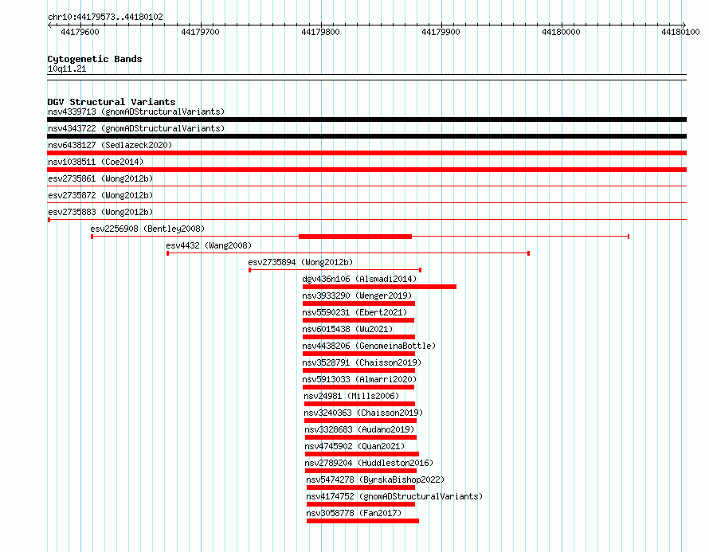Click the 10q11.21 band label
709x552 pixels.
point(67,69)
